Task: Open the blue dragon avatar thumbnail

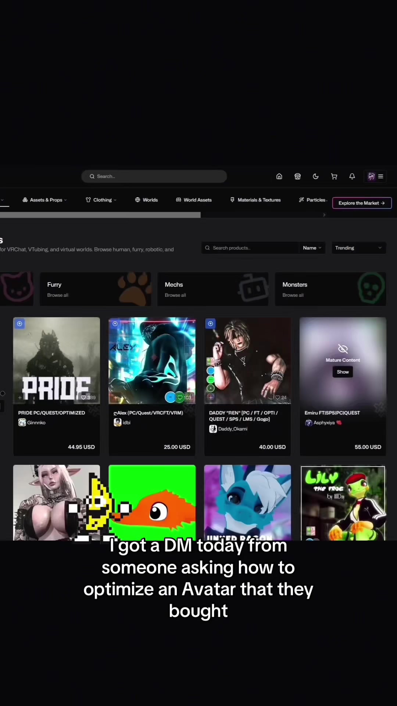Action: point(247,503)
